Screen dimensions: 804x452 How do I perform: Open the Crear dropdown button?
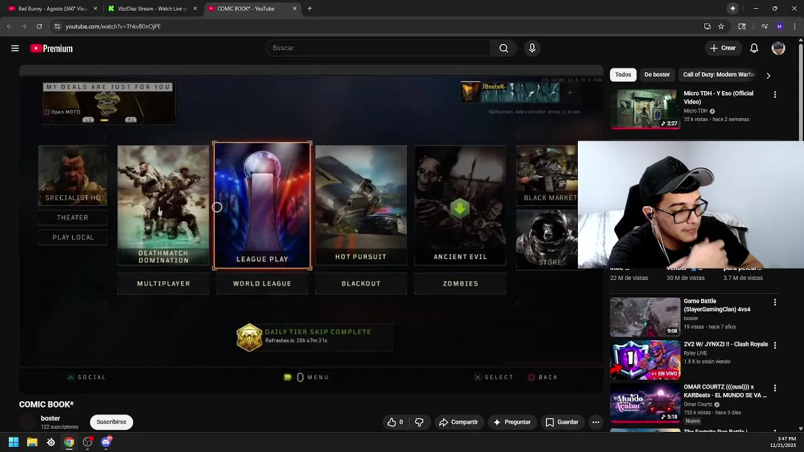point(722,48)
